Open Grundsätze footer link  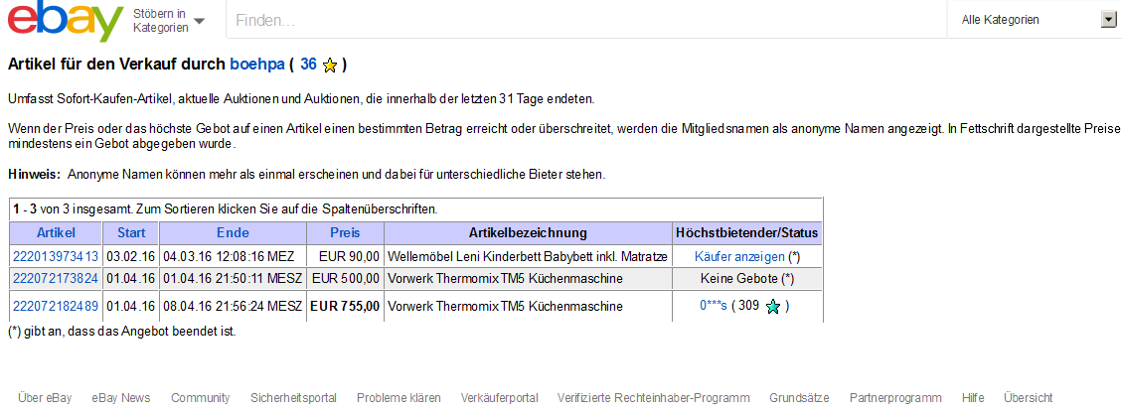[x=799, y=397]
